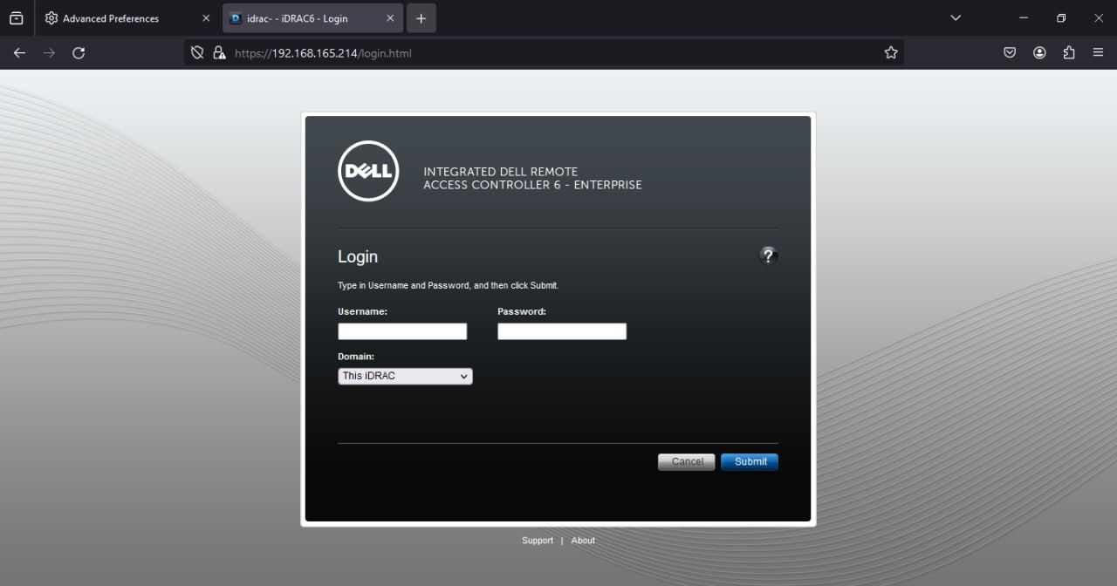Open the Firefox account icon
This screenshot has height=586, width=1117.
coord(1039,52)
